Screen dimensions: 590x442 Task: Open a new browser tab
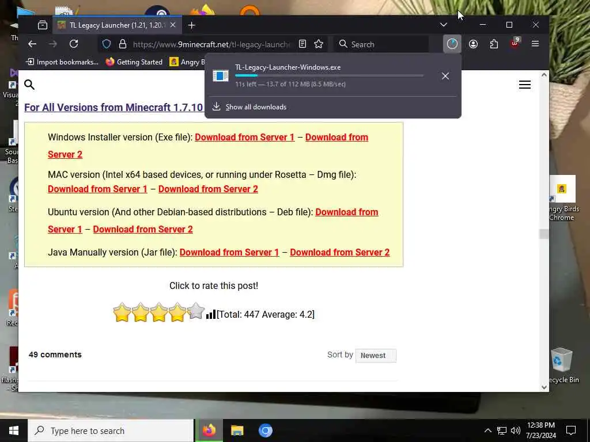point(191,25)
